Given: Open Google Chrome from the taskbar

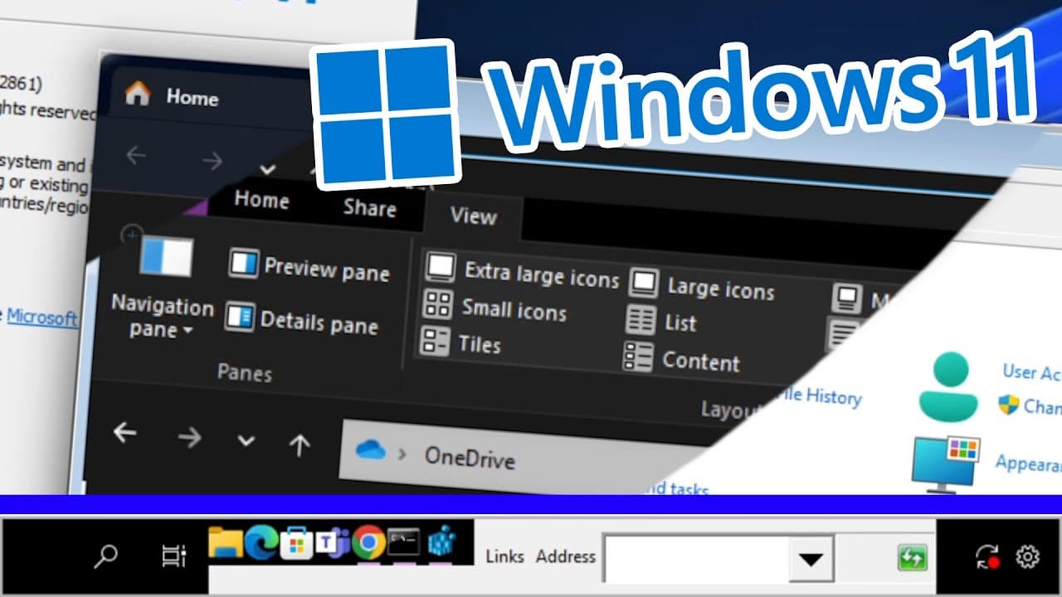Looking at the screenshot, I should pyautogui.click(x=368, y=543).
